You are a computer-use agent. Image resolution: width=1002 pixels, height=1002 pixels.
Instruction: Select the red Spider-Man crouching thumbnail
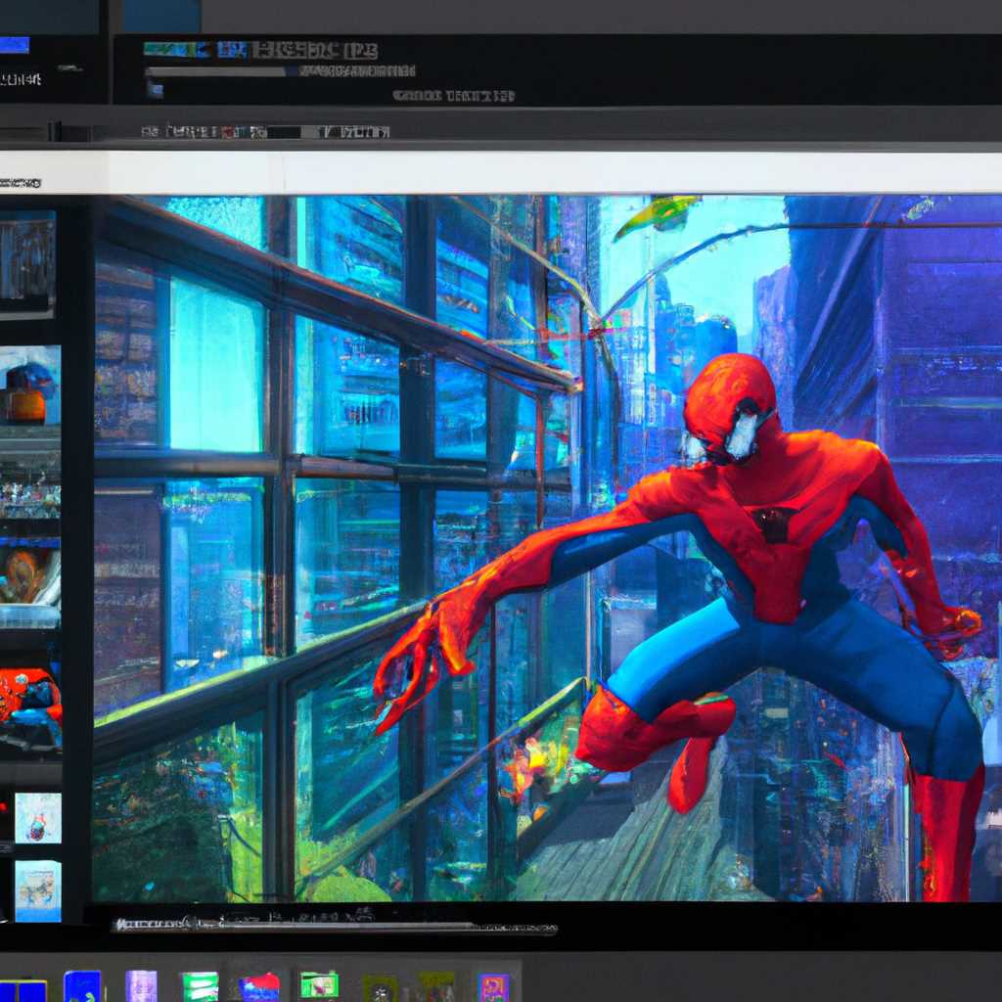click(30, 708)
